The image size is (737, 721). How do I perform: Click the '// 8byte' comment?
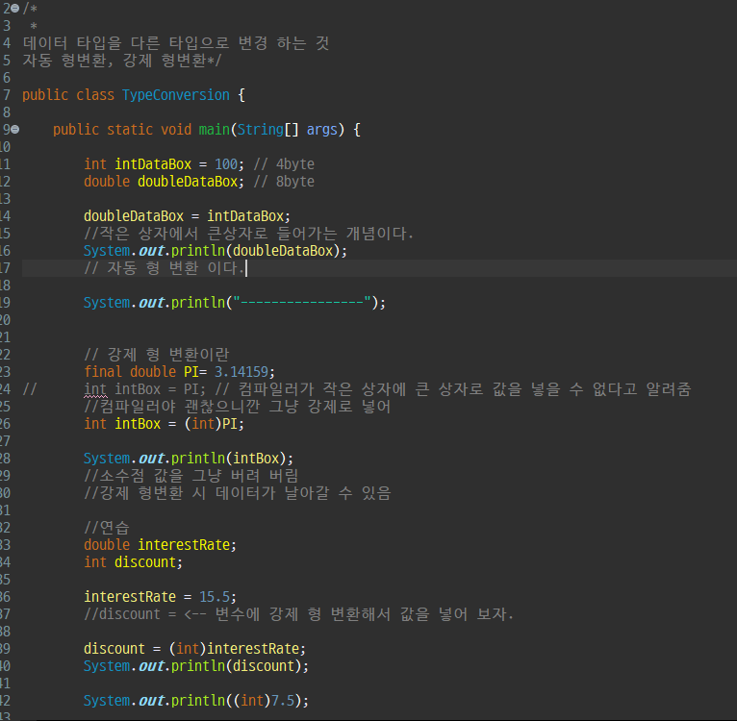pyautogui.click(x=284, y=182)
